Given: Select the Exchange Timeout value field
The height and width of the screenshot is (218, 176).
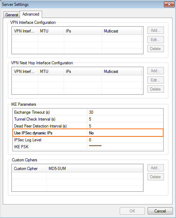Looking at the screenshot, I should [125, 112].
